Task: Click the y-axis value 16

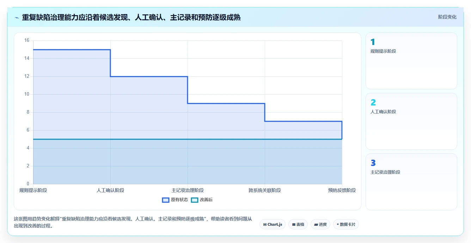Action: 27,40
